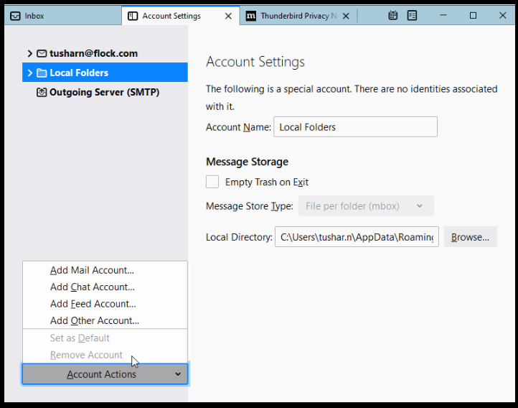Expand the Local Folders tree node

point(29,73)
